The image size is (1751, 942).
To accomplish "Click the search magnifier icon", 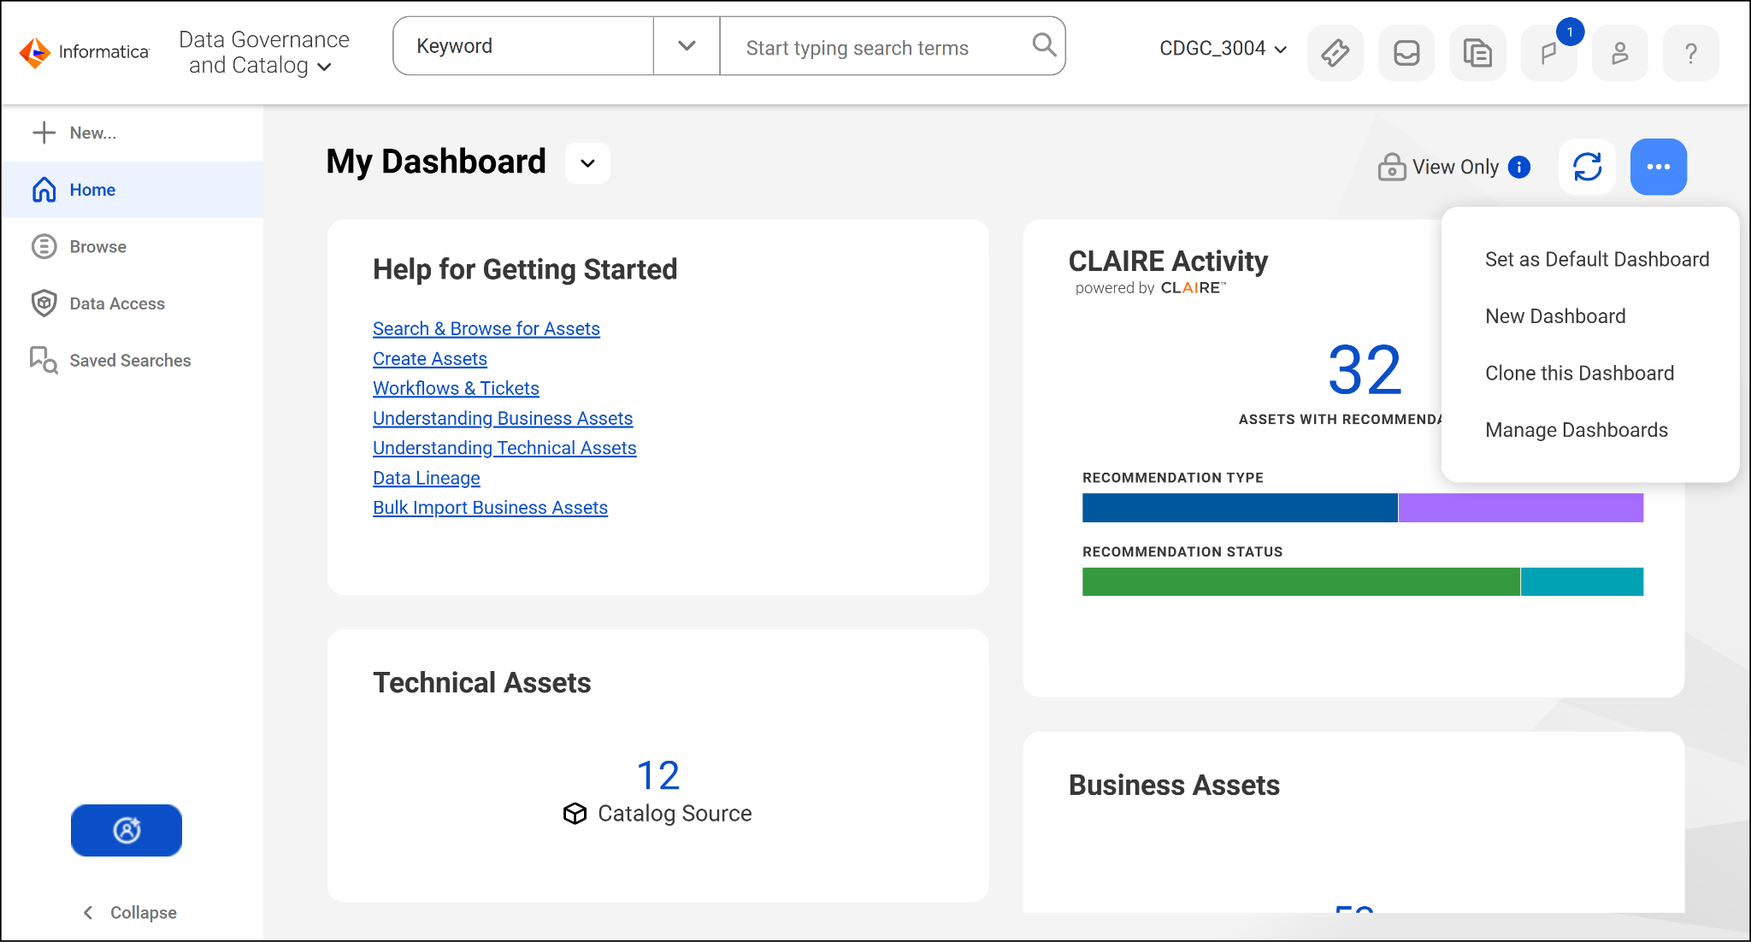I will (x=1044, y=44).
